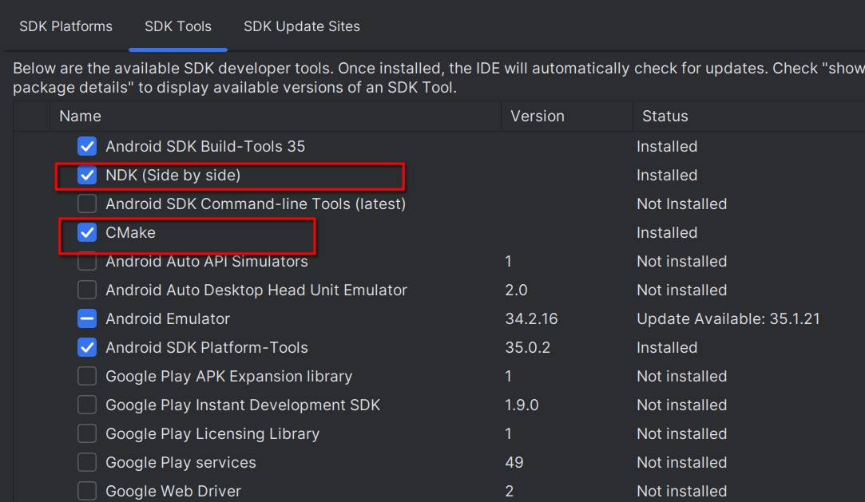Click the Version column header
865x502 pixels.
[x=538, y=117]
